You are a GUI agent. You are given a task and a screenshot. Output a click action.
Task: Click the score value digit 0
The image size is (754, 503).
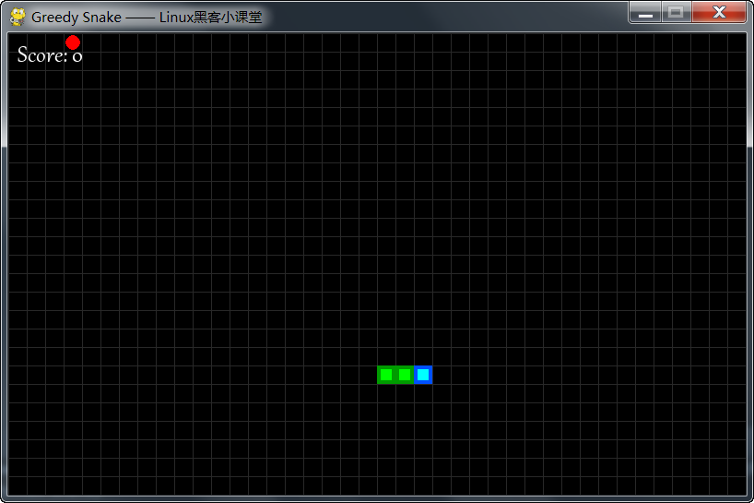coord(77,56)
